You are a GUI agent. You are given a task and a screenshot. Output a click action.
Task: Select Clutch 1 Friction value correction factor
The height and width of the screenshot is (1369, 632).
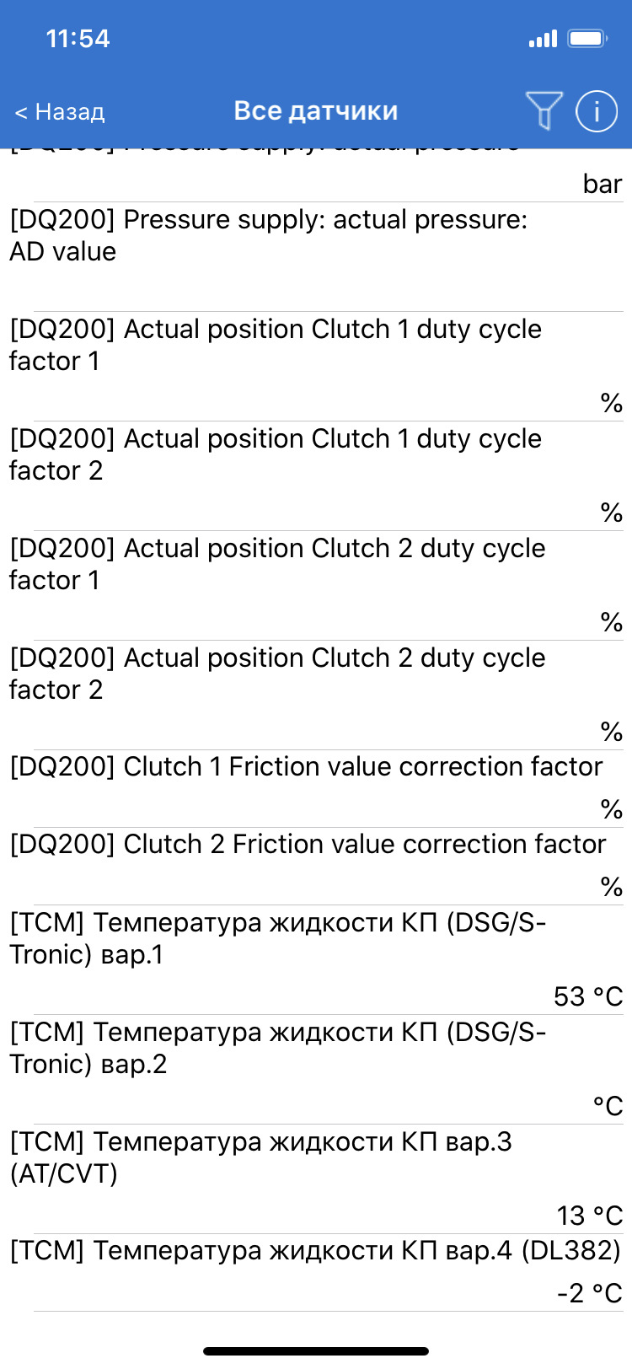316,789
